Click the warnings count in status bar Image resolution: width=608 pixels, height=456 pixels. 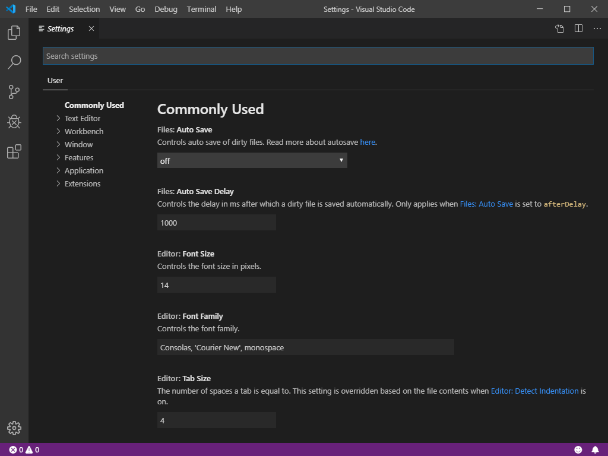click(33, 450)
